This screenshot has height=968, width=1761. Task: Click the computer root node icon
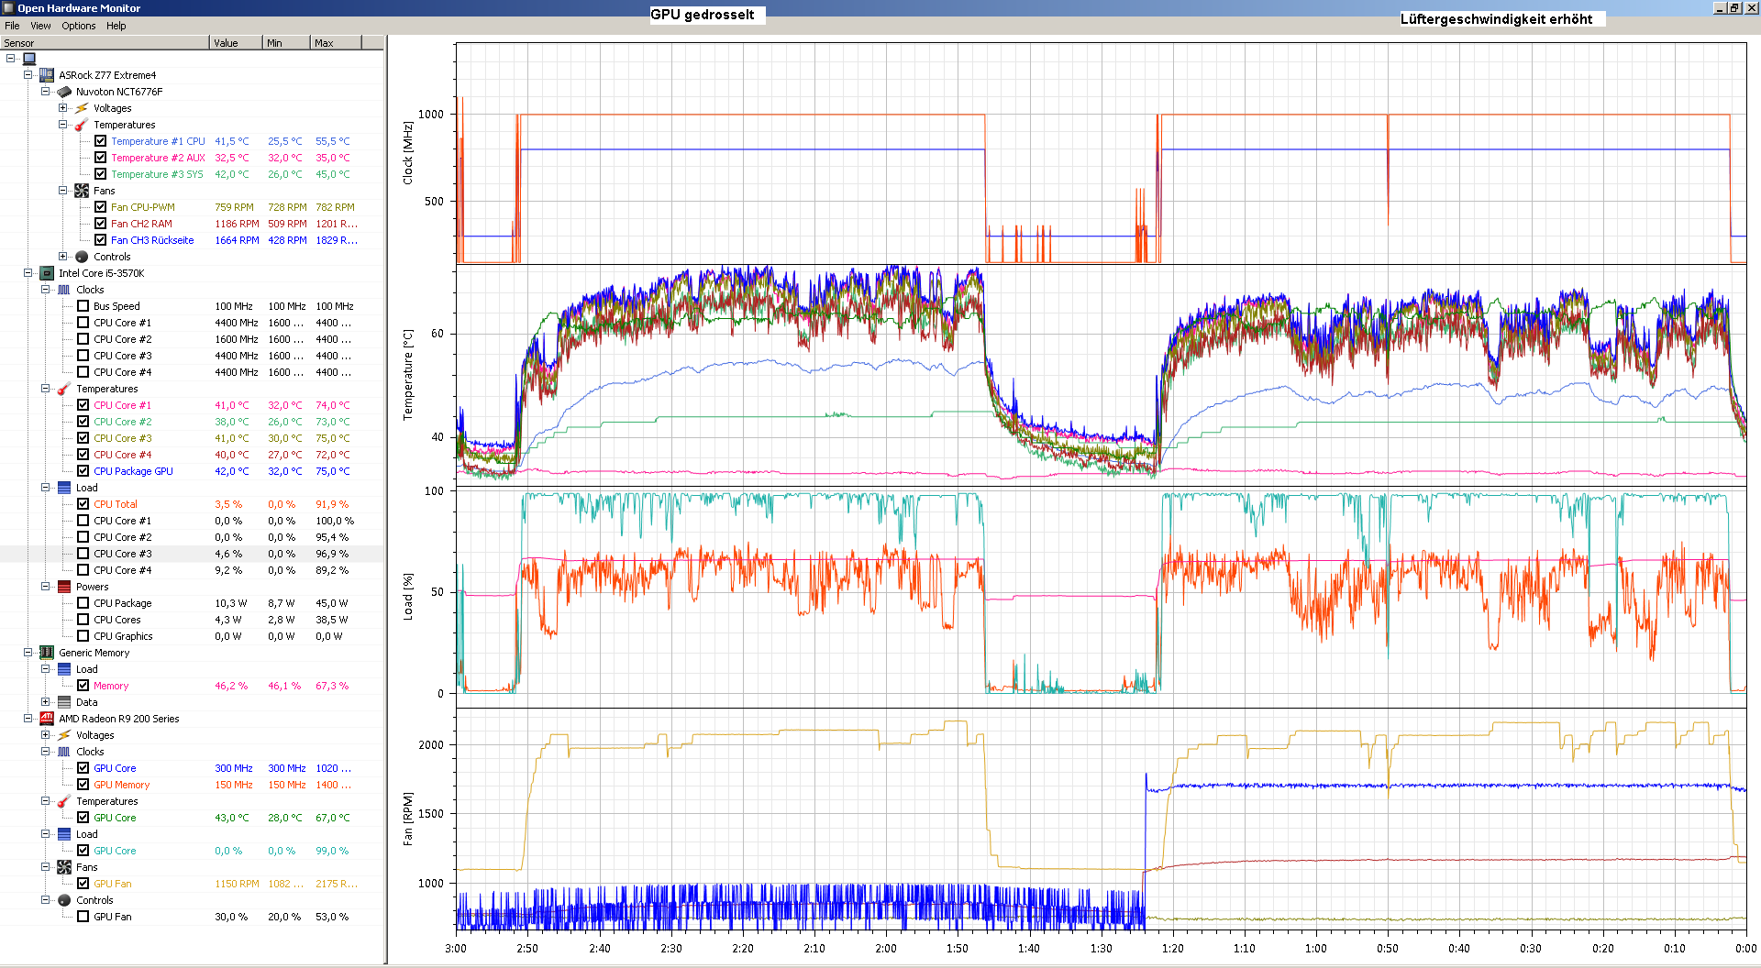pyautogui.click(x=29, y=59)
